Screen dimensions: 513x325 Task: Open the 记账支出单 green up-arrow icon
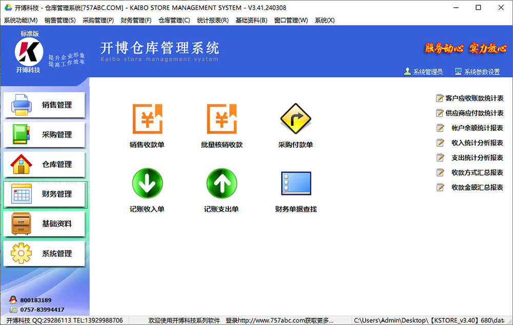222,183
